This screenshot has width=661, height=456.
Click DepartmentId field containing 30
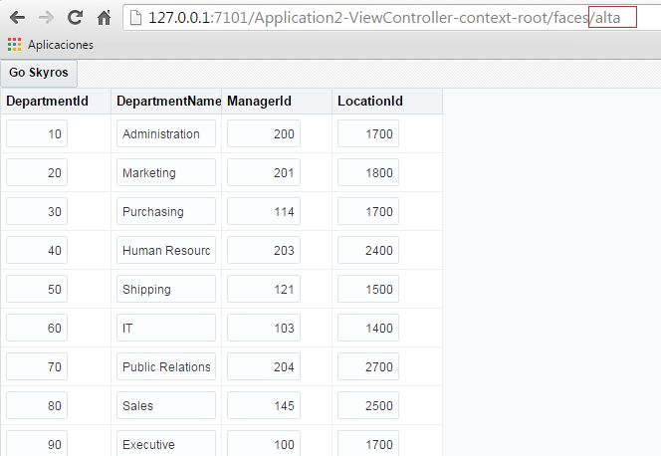[x=37, y=212]
